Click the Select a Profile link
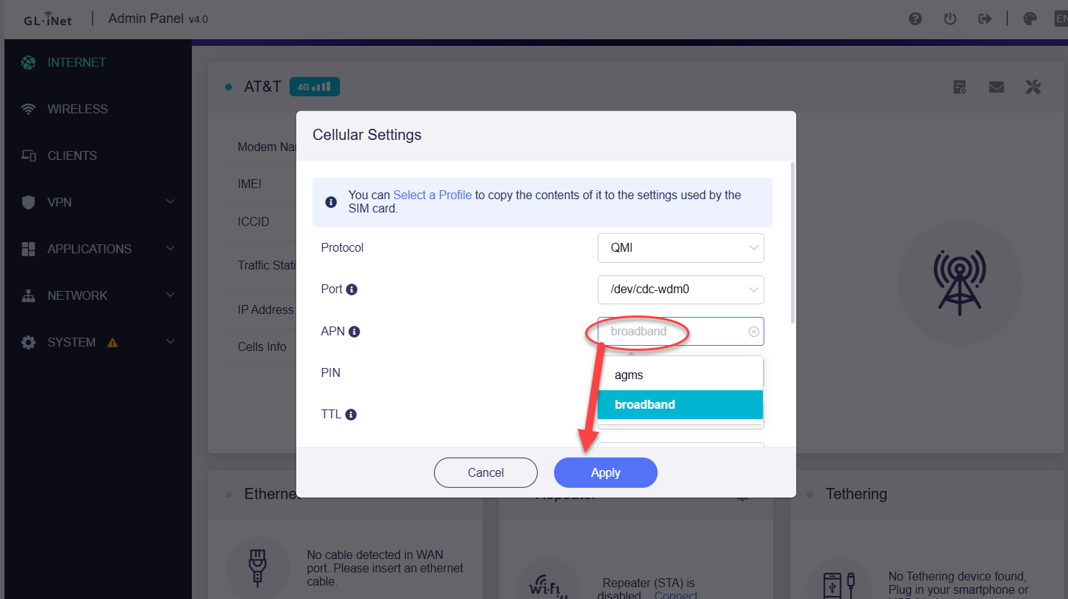The height and width of the screenshot is (599, 1068). click(433, 195)
